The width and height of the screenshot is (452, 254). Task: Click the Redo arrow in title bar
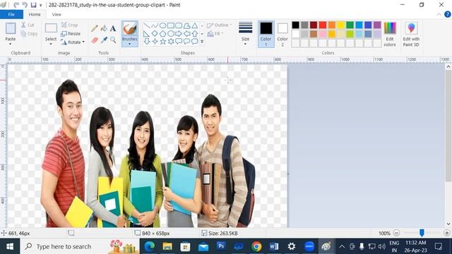25,5
